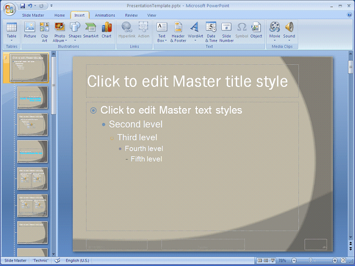Click the Redo button

41,6
